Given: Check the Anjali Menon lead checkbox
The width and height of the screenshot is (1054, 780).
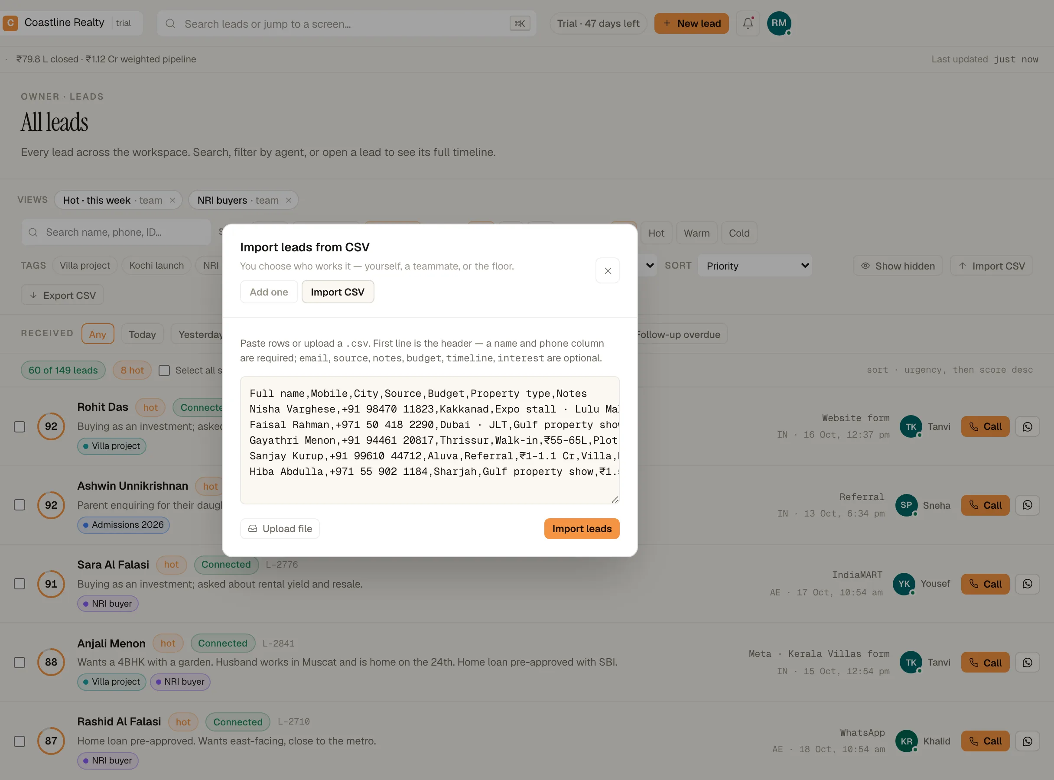Looking at the screenshot, I should 20,663.
